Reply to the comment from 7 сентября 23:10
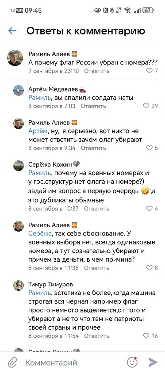The width and height of the screenshot is (165, 373). [97, 71]
